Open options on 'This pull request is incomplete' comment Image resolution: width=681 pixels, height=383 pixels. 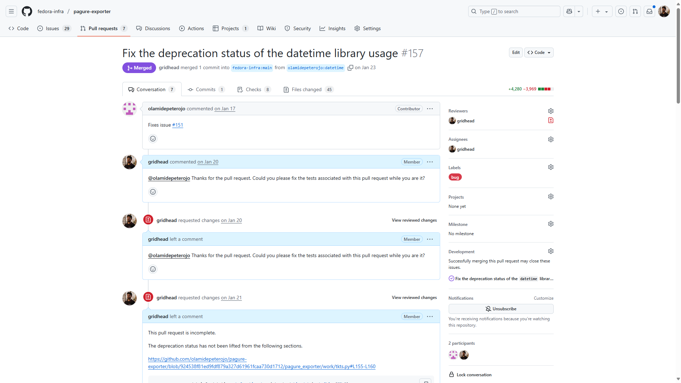(x=430, y=317)
